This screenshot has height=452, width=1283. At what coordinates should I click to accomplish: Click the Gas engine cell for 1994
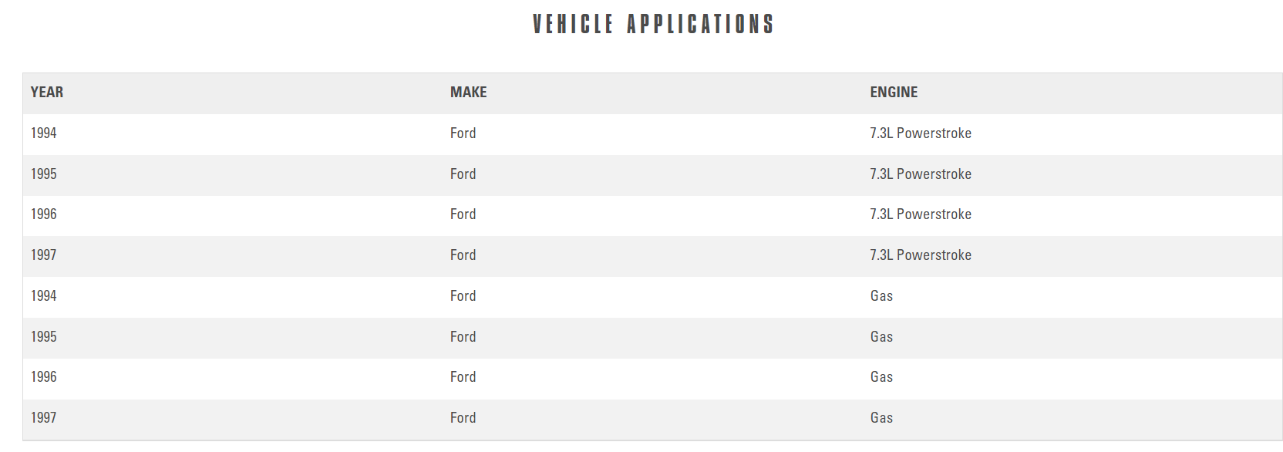(881, 296)
